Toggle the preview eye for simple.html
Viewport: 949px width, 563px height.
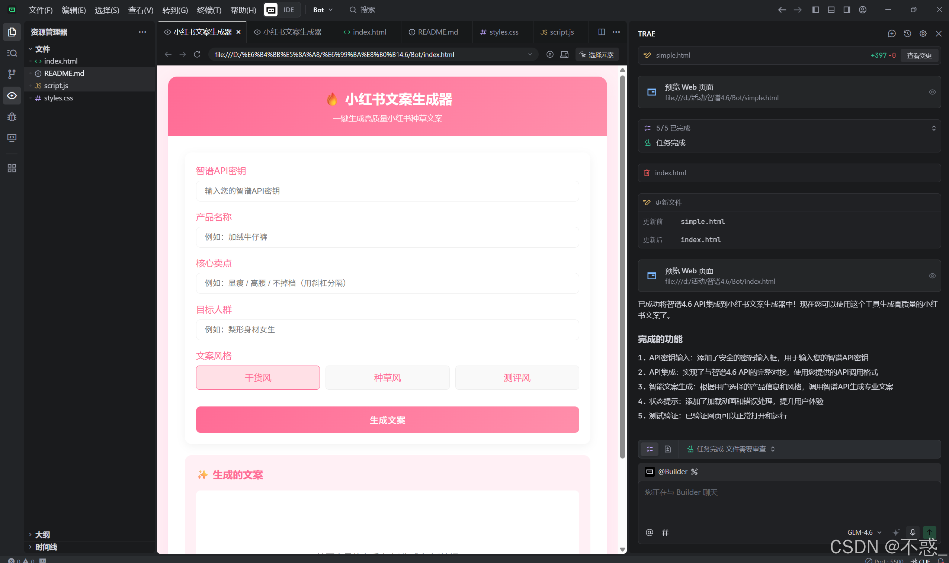(932, 92)
